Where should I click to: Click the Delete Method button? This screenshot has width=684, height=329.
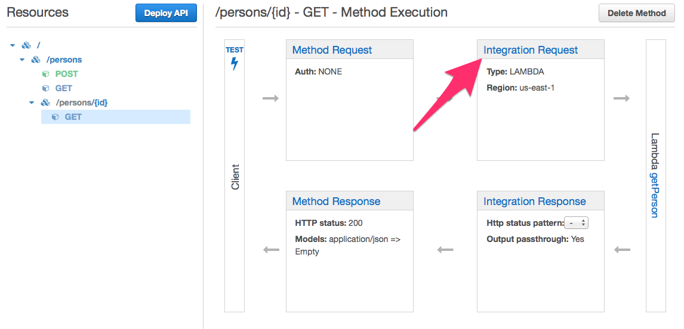click(x=636, y=13)
